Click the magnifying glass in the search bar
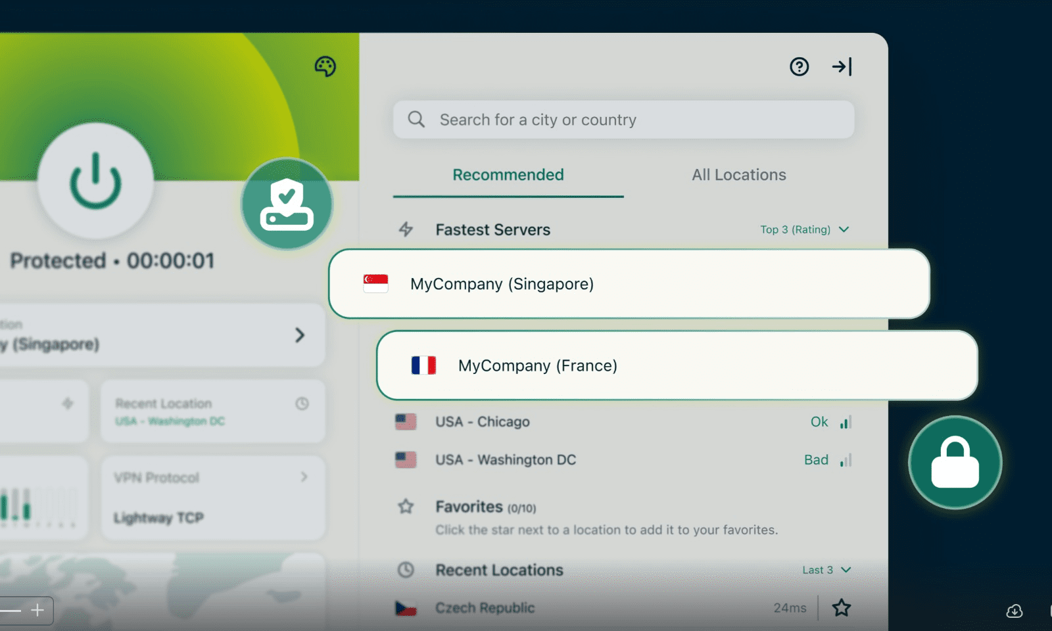 point(416,119)
